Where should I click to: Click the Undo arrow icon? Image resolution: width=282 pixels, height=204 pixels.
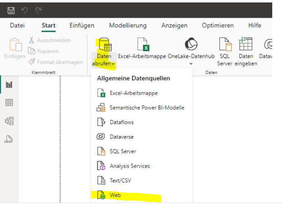(25, 10)
